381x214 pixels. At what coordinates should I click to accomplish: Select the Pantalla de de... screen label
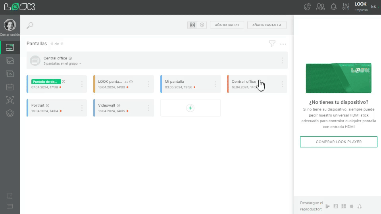coord(46,82)
